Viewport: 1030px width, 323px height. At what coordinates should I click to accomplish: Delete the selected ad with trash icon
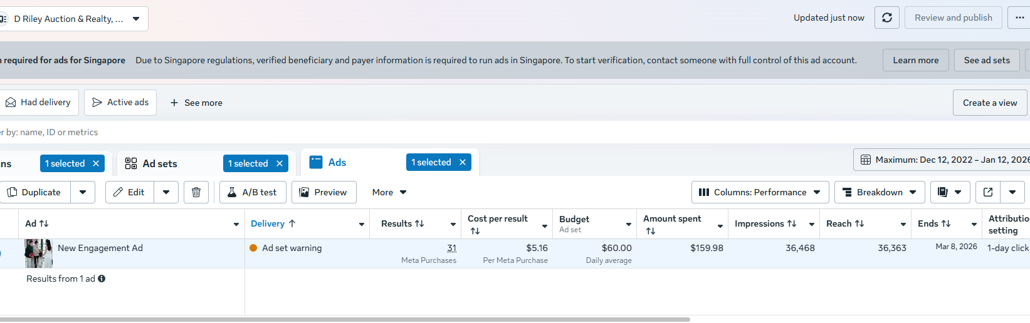click(x=196, y=192)
